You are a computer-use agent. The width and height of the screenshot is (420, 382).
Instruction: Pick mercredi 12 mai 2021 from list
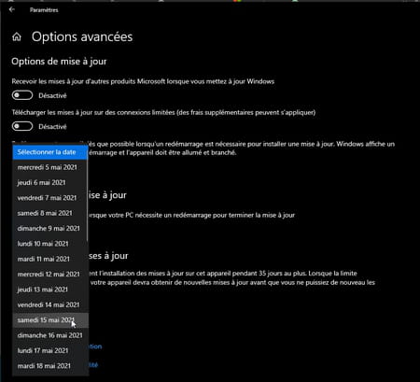pos(49,275)
